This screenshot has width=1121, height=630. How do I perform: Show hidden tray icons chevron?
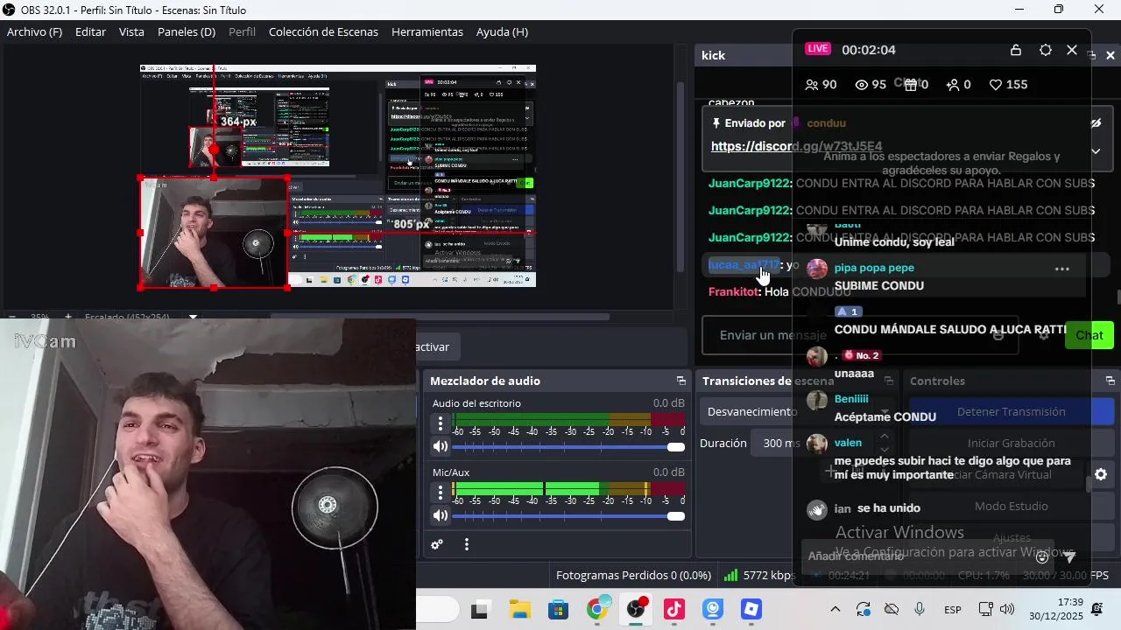[835, 610]
